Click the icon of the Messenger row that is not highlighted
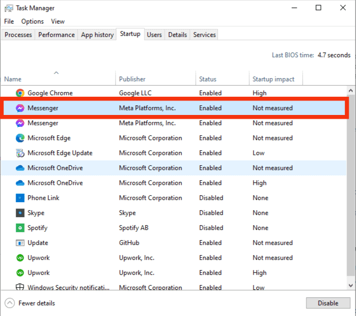 point(20,123)
